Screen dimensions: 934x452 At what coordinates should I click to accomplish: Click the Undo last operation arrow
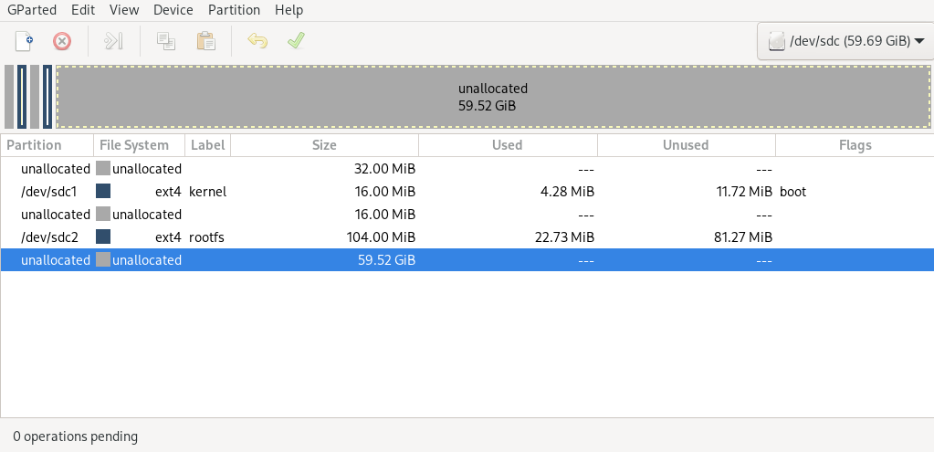257,41
